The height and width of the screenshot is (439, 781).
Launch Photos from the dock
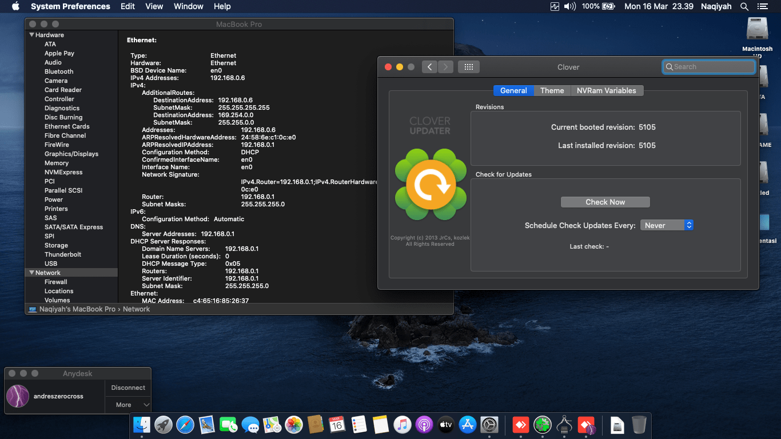(294, 425)
